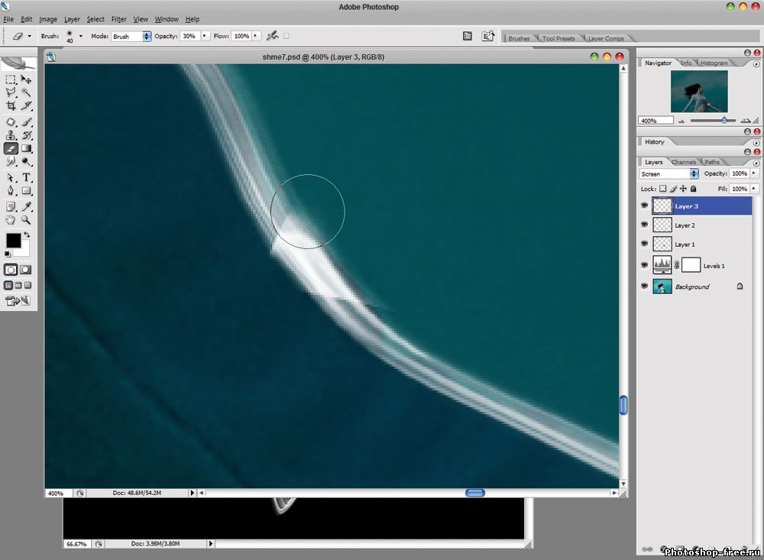Switch to the Channels tab
The width and height of the screenshot is (764, 560).
pyautogui.click(x=684, y=162)
